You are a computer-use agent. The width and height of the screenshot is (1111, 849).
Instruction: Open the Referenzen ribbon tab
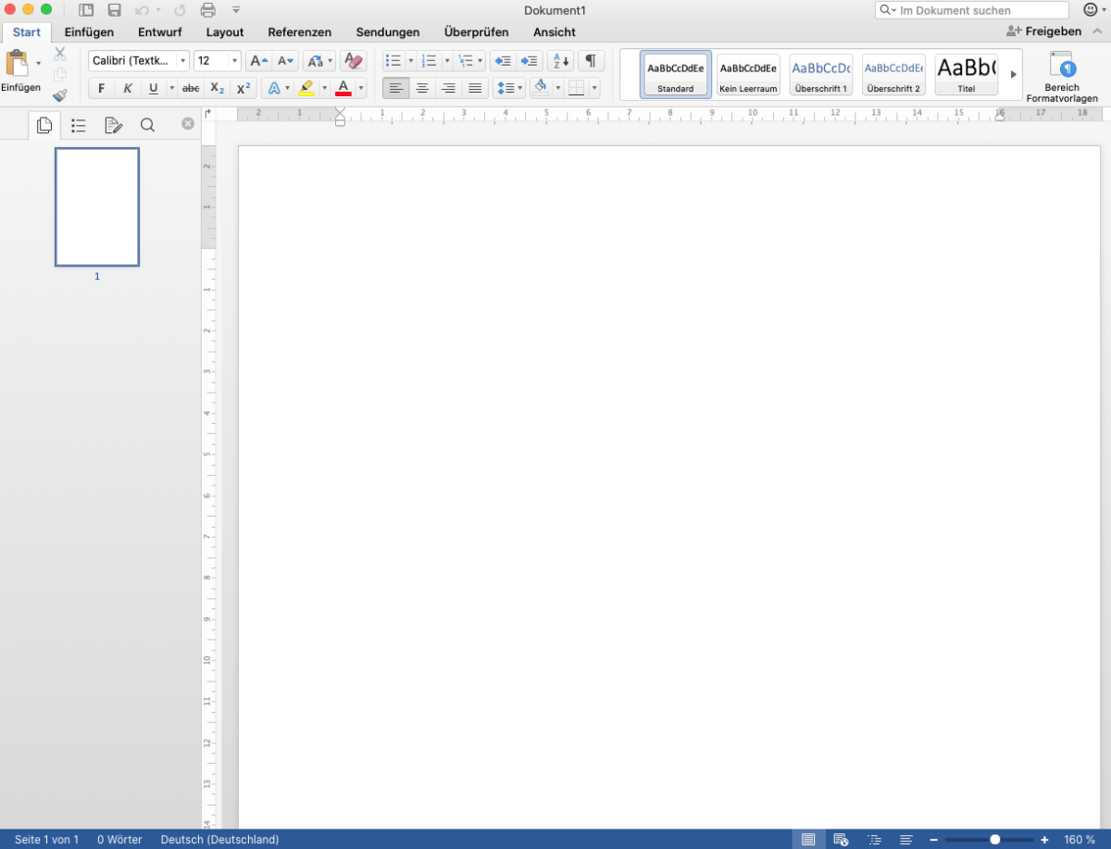tap(299, 32)
